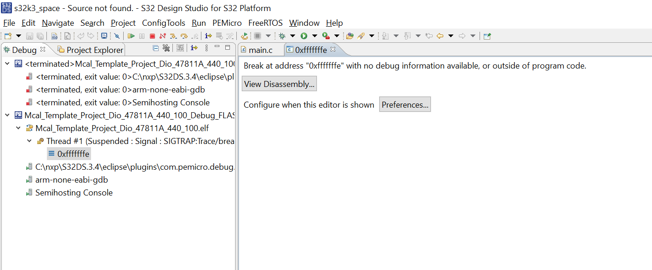Toggle Skip All Breakpoints

click(x=117, y=35)
